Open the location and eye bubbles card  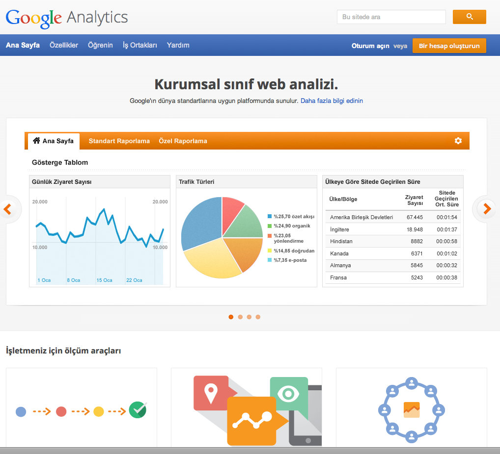click(x=247, y=407)
